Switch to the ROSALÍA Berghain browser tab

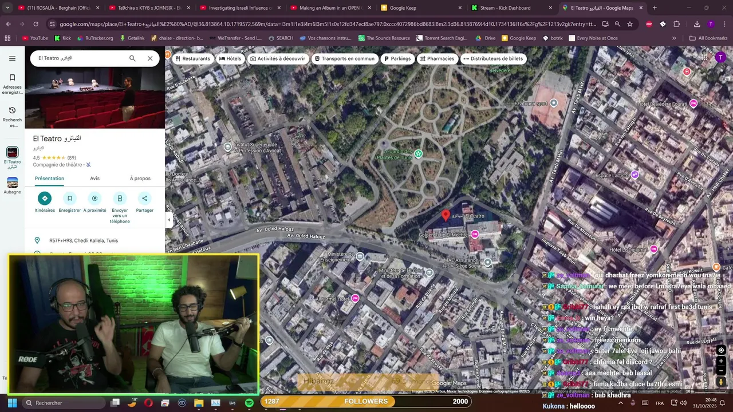(x=58, y=8)
